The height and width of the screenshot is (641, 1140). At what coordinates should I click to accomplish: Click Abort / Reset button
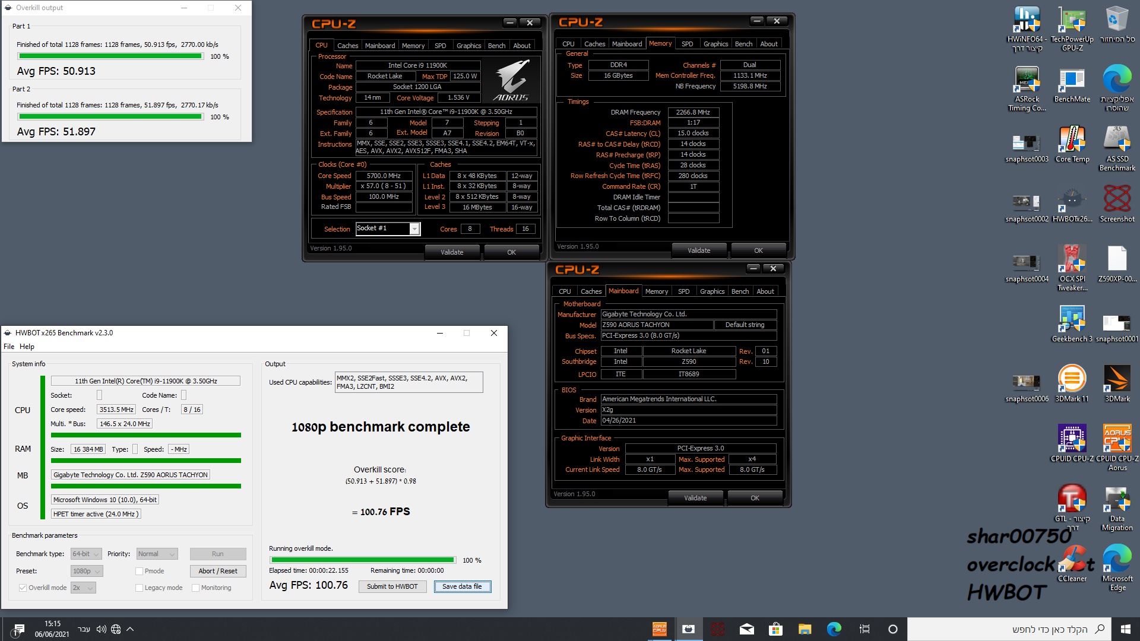pyautogui.click(x=218, y=571)
